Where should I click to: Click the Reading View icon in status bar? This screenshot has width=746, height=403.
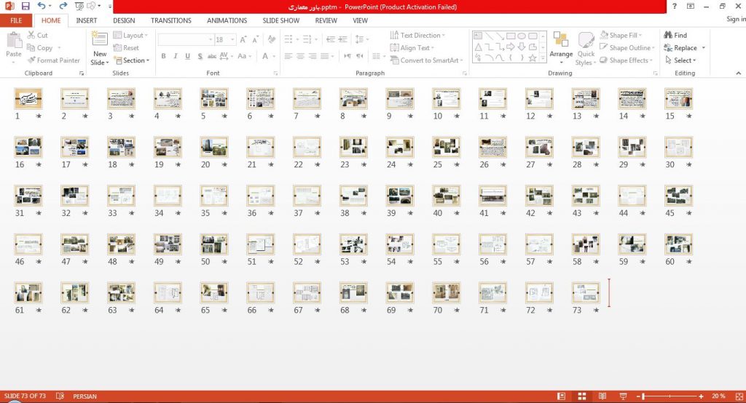click(x=602, y=396)
